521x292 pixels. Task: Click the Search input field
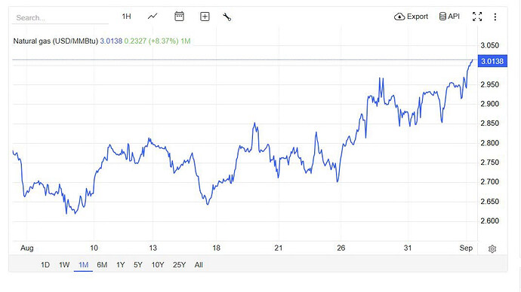pyautogui.click(x=60, y=17)
